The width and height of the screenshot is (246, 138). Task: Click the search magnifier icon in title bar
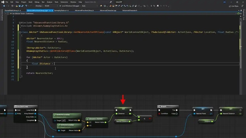coord(111,2)
